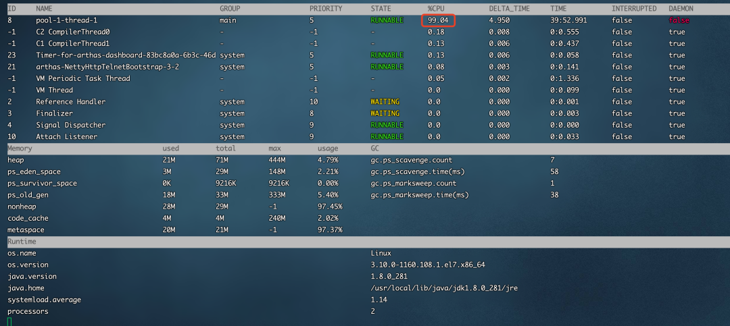Viewport: 730px width, 326px height.
Task: Select the code_cache row label
Action: [28, 218]
